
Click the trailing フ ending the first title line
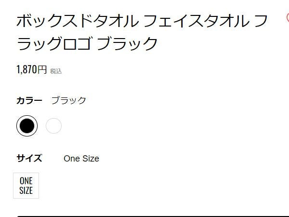click(260, 21)
